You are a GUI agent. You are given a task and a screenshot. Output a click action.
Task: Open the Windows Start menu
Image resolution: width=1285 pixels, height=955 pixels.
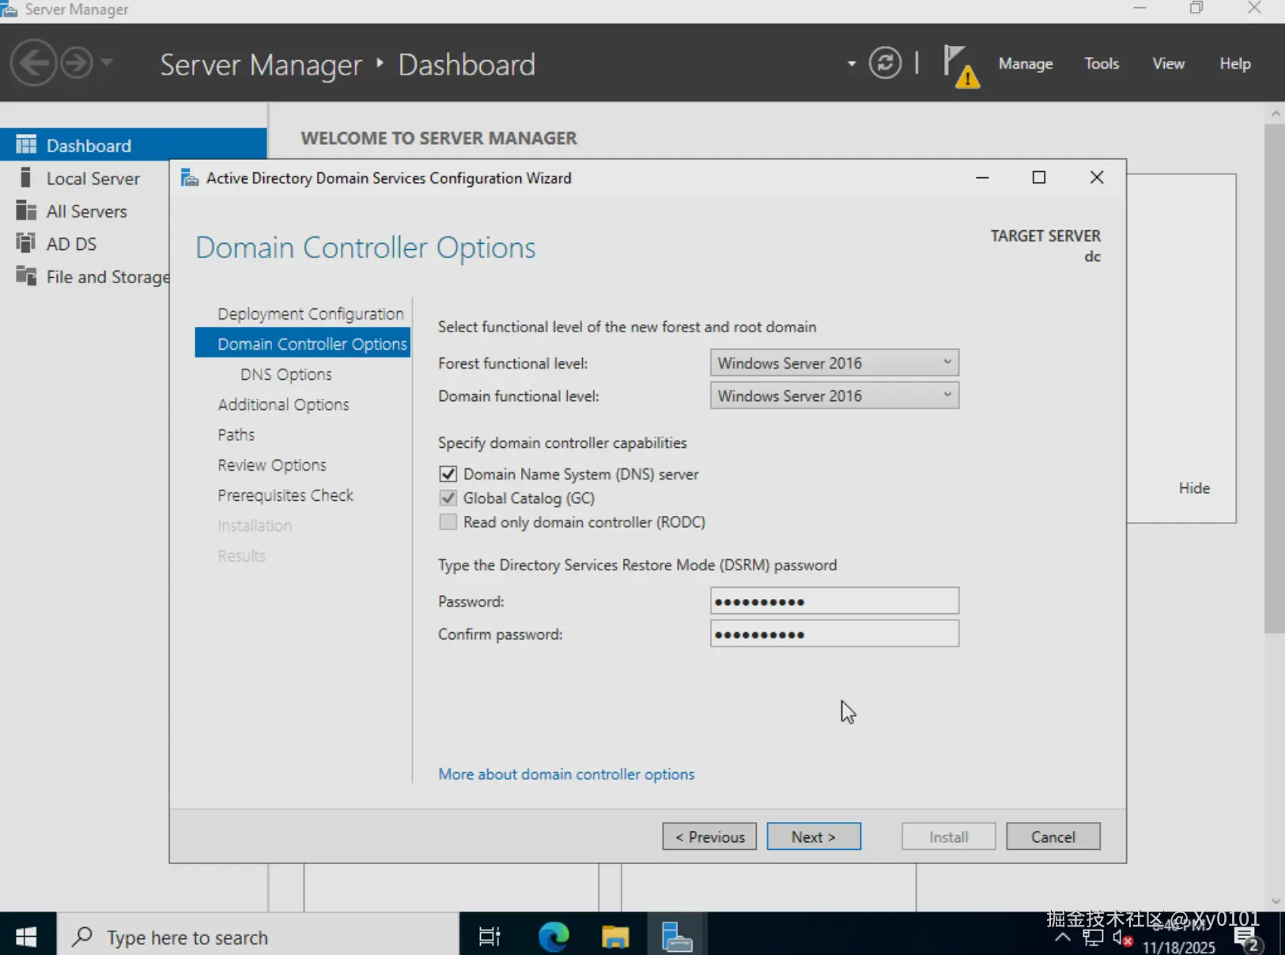(x=26, y=937)
